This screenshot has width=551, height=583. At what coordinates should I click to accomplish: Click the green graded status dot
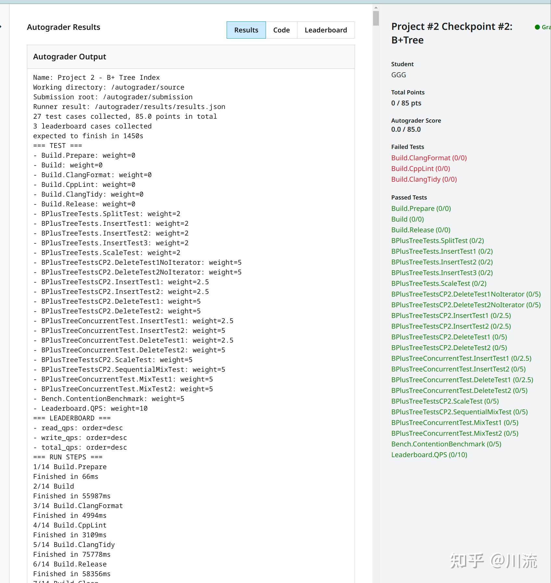click(537, 27)
